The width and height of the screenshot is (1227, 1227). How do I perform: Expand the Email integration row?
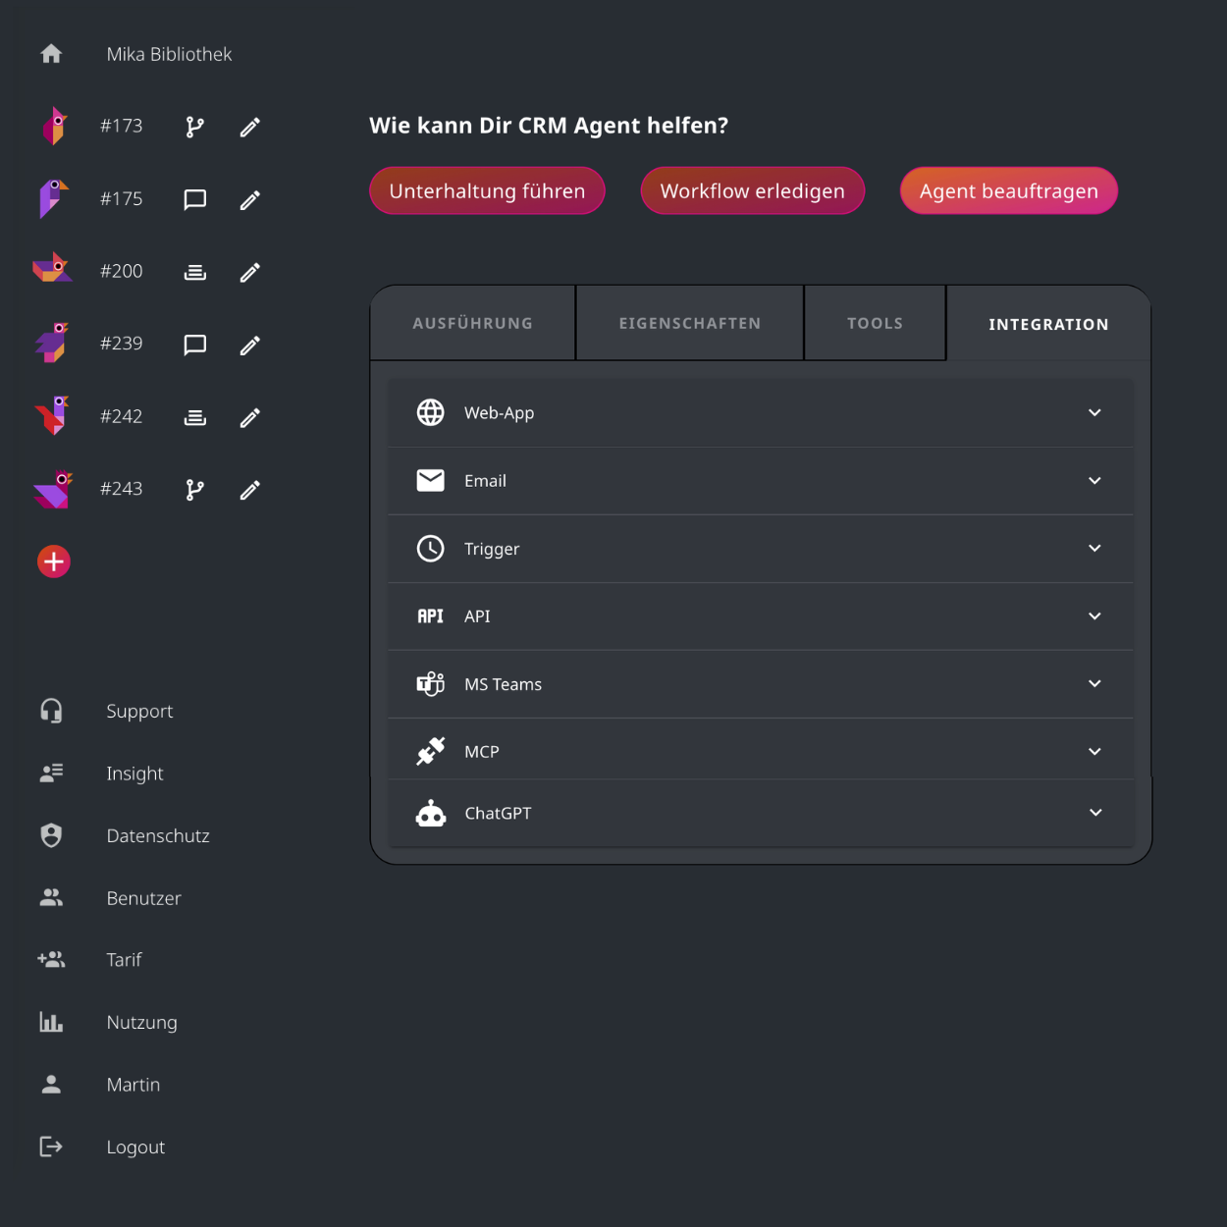pos(1094,481)
